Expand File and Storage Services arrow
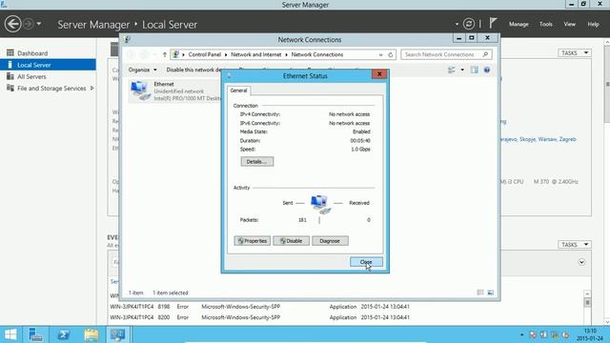 (91, 89)
